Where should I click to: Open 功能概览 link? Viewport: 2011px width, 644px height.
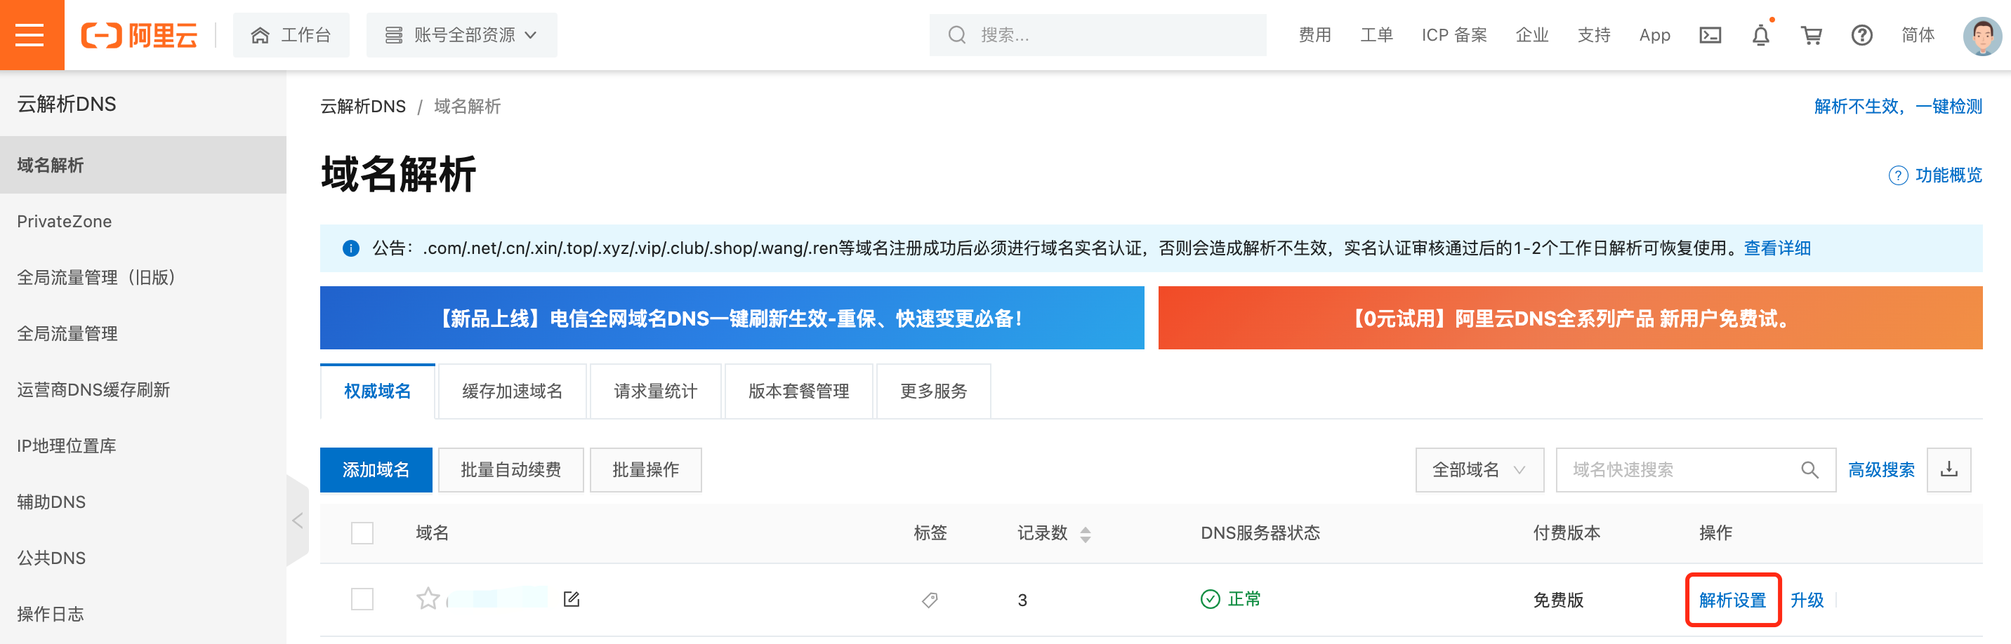(1934, 175)
